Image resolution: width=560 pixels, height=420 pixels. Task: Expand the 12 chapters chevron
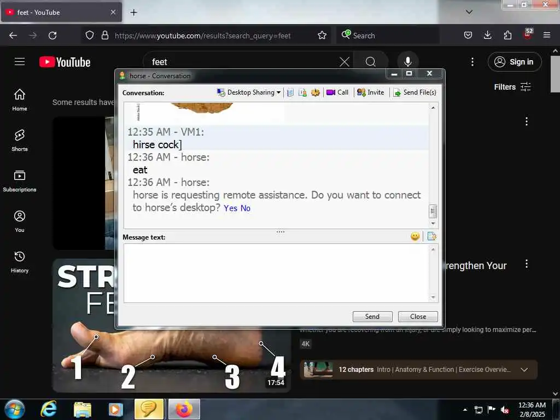524,370
